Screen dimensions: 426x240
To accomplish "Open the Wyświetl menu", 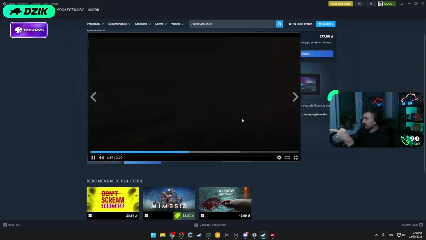I will [x=23, y=4].
